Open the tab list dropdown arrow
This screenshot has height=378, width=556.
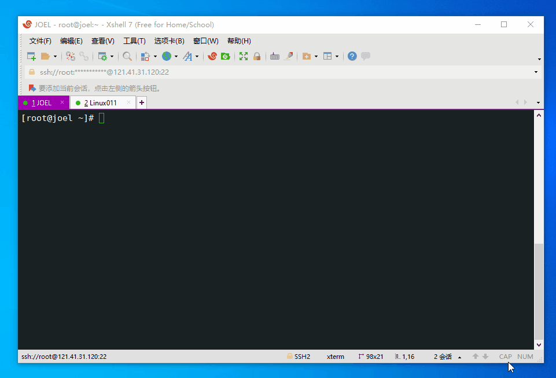[538, 102]
